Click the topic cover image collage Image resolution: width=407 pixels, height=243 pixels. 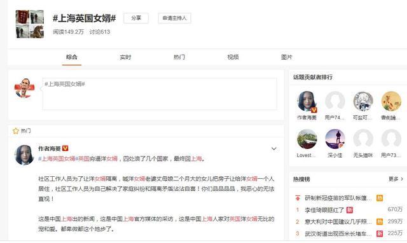[30, 24]
